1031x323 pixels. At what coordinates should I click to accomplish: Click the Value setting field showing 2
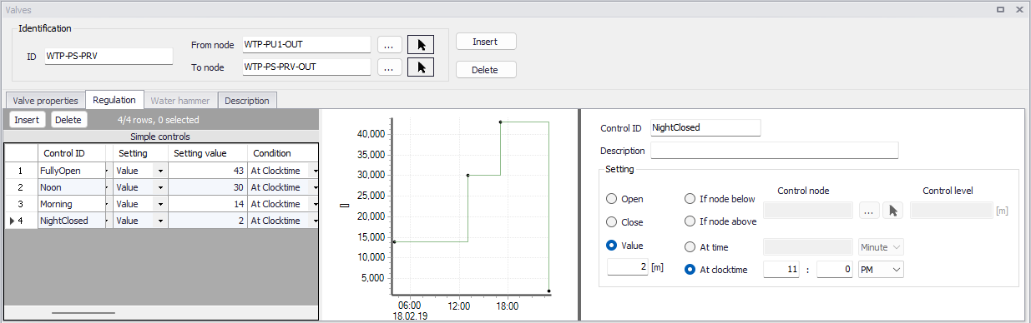628,268
